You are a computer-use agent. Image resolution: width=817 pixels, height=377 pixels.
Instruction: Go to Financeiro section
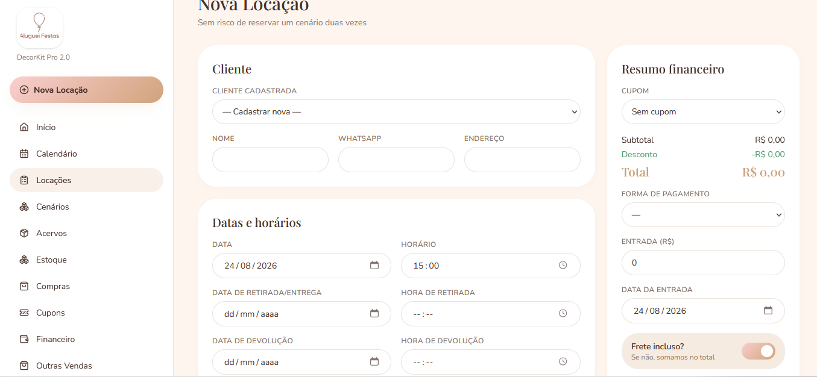86,339
